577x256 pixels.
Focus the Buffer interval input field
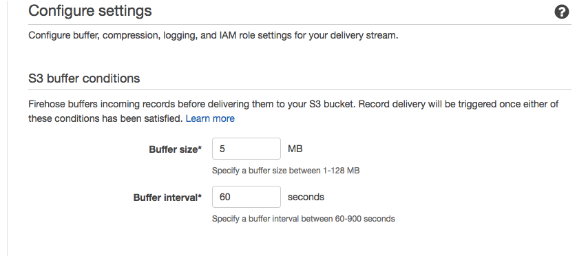click(246, 197)
